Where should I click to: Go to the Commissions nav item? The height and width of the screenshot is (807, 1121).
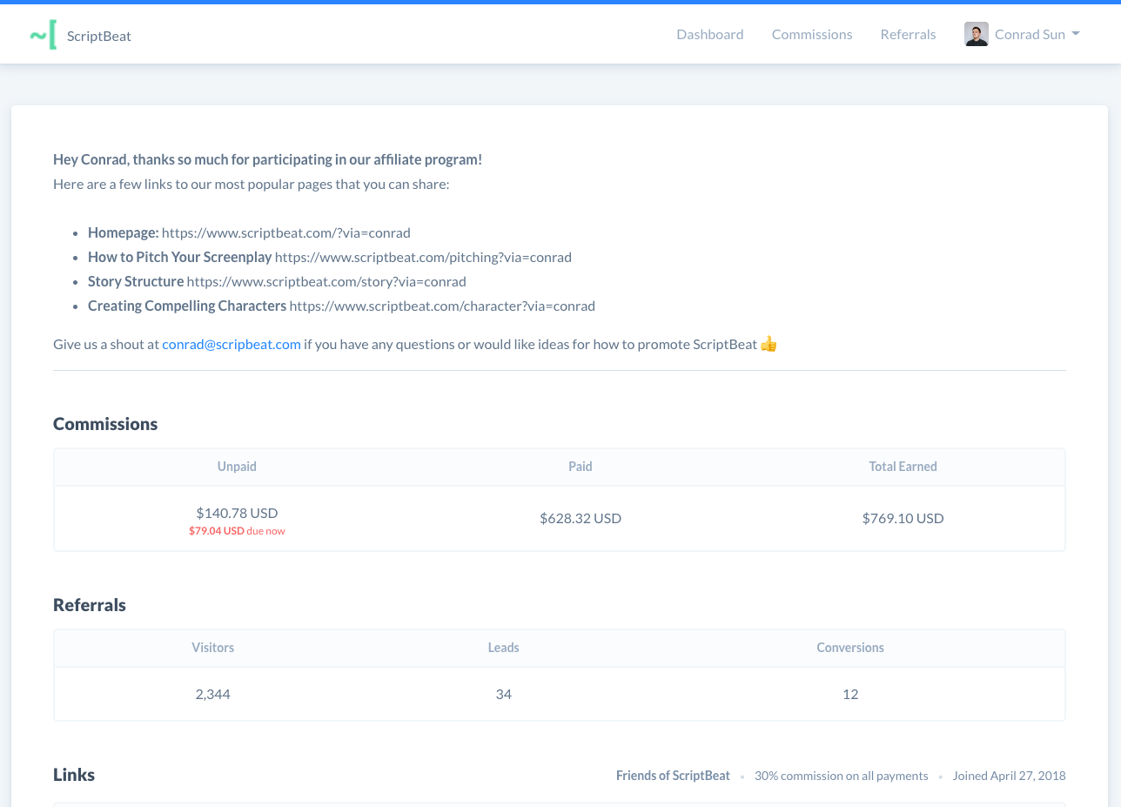tap(812, 34)
